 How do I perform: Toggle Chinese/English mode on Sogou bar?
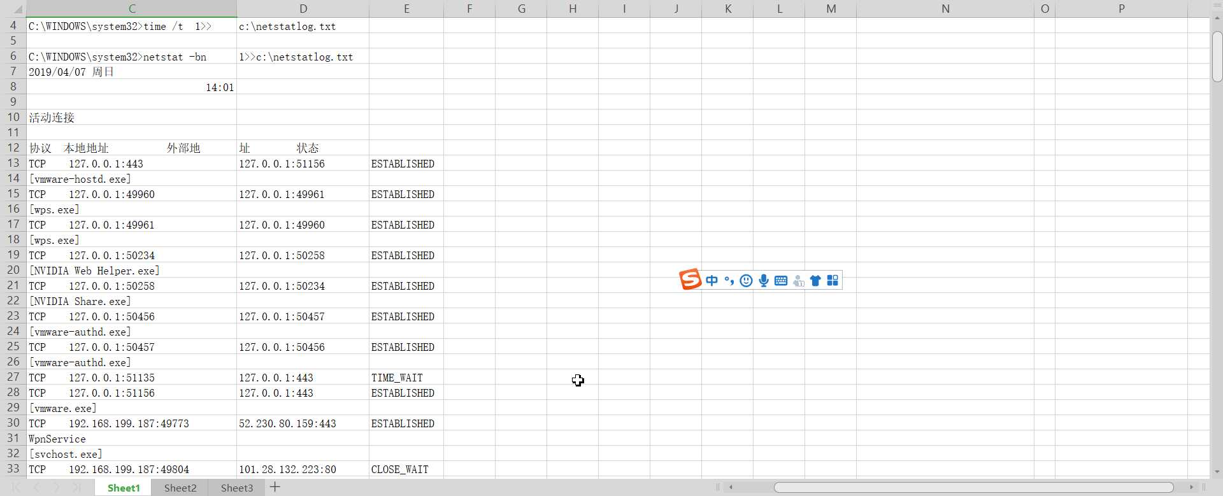[712, 281]
